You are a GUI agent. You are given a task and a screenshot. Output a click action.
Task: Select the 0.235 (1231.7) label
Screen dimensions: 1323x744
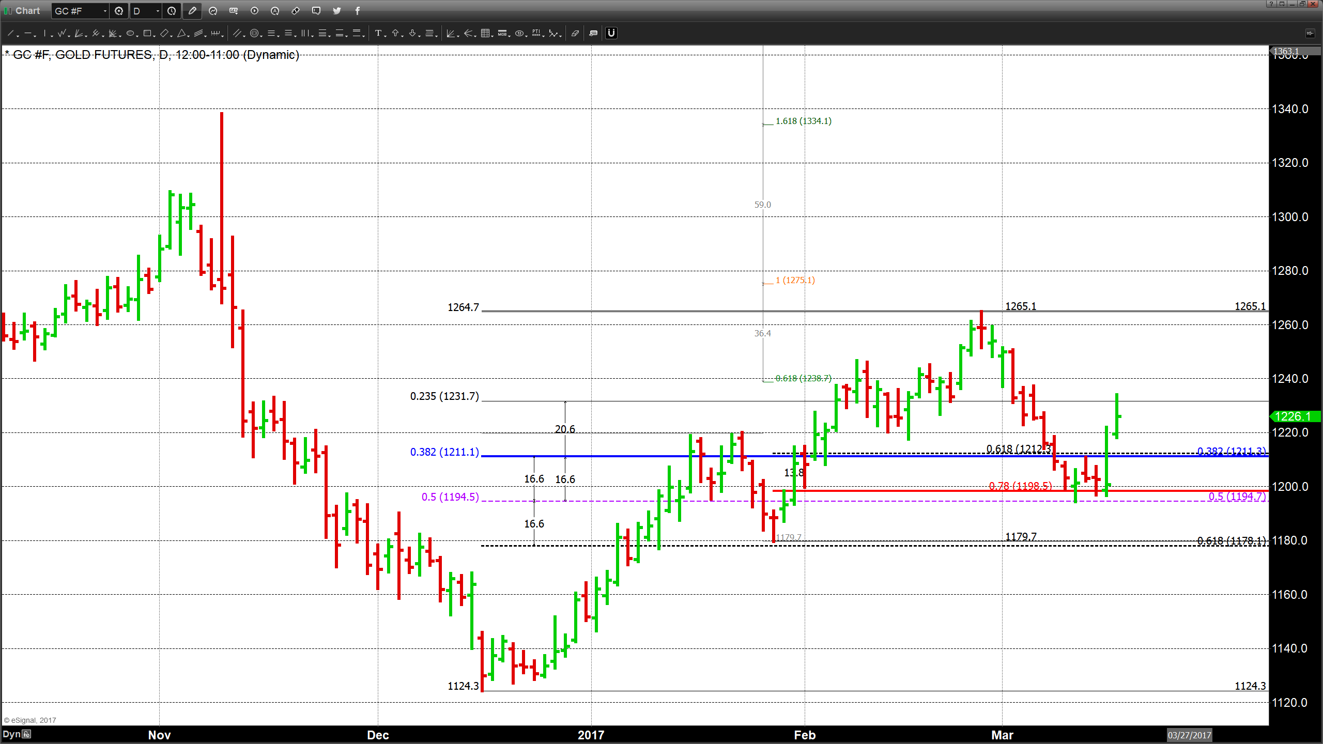444,396
